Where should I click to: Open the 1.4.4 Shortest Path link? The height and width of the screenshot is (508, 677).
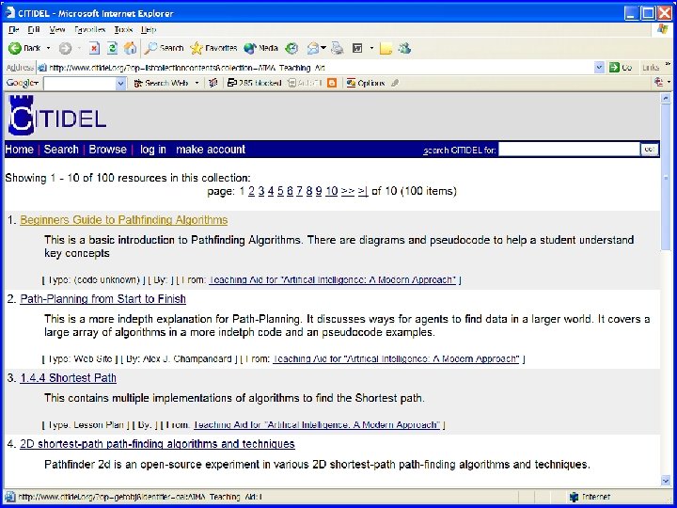[x=69, y=378]
